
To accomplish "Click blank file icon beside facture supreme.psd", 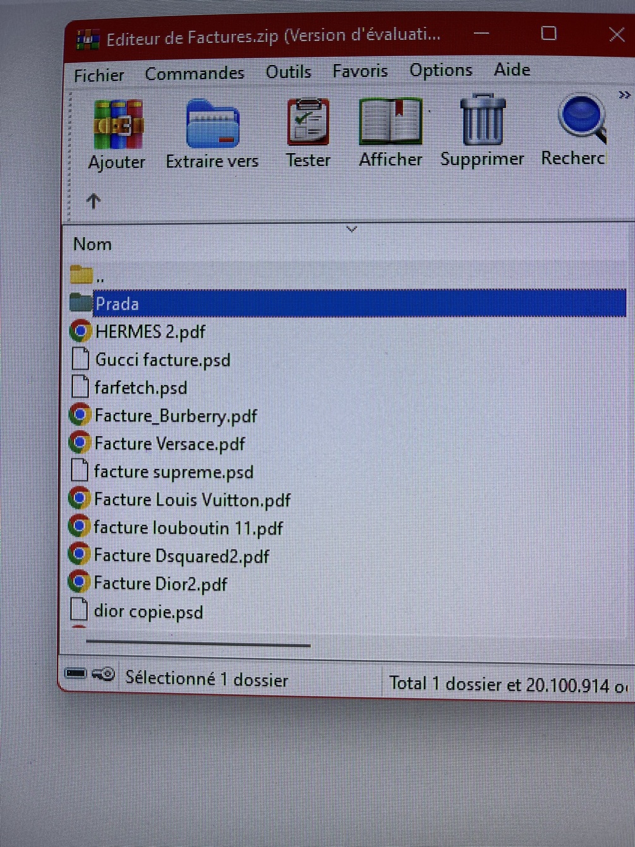I will [x=79, y=470].
